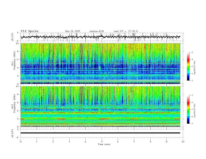206x159 pixels.
Task: Click the ch.3 black signal bar
Action: click(100, 133)
